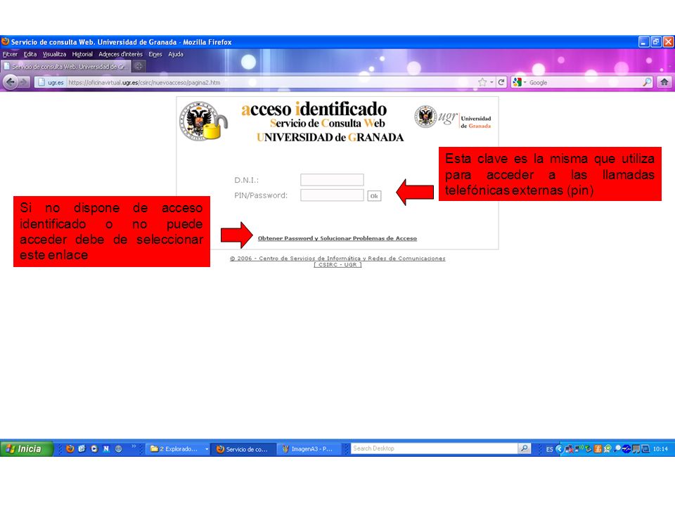Screen dimensions: 675x506
Task: Click the Google search magnifier icon
Action: click(647, 82)
